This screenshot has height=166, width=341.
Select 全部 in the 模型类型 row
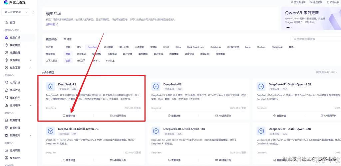pyautogui.click(x=68, y=54)
